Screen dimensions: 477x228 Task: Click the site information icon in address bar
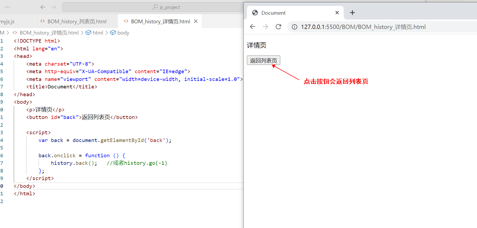point(294,27)
